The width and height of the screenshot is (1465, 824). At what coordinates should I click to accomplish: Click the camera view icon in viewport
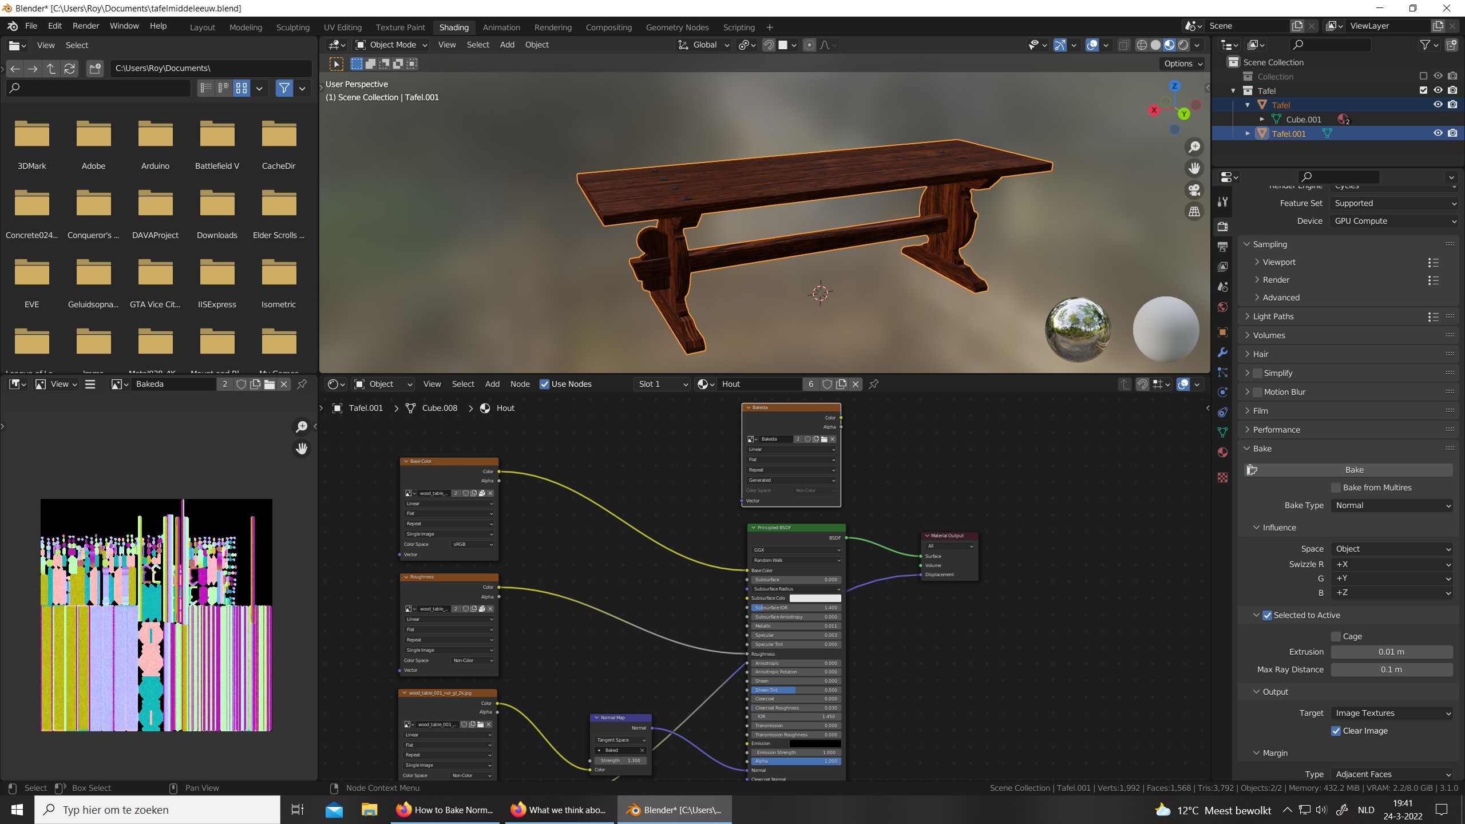coord(1194,190)
